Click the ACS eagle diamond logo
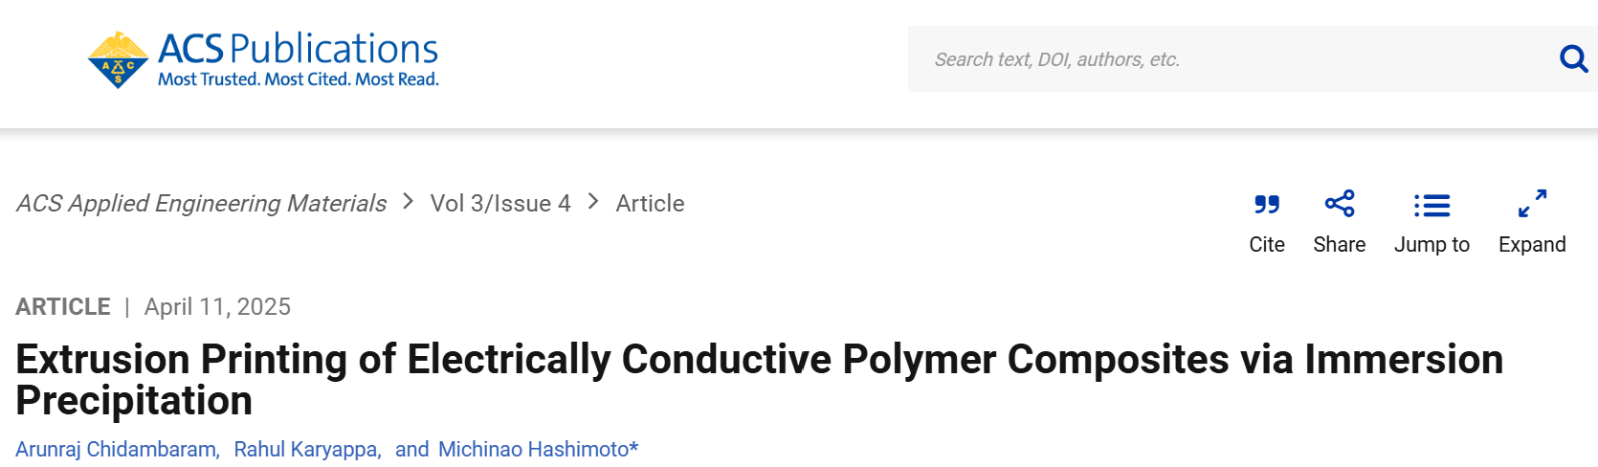1598x467 pixels. [x=118, y=60]
